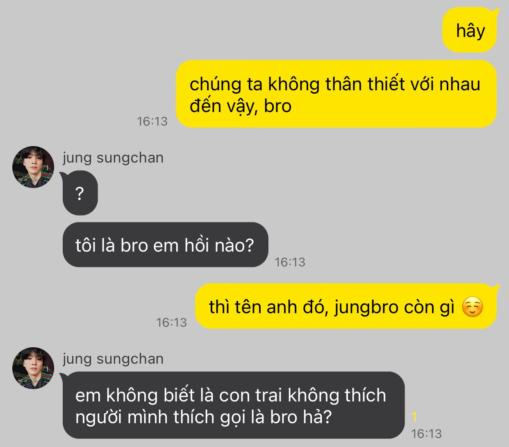Screen dimensions: 509x447
Task: Tap the 16:13 timestamp beside "đến vậy, bro"
Action: [152, 121]
